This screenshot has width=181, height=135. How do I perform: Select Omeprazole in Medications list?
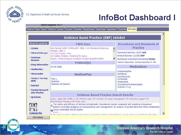point(123,82)
